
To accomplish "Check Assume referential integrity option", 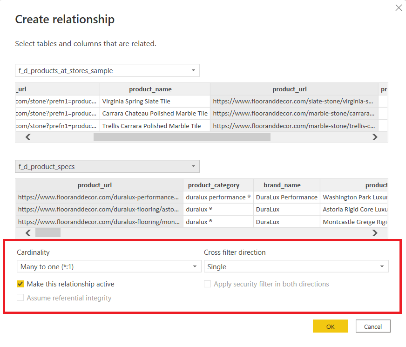I will click(x=20, y=298).
